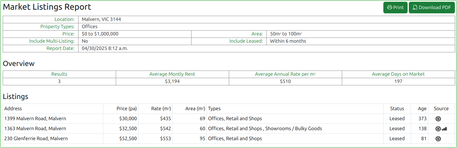
Task: Click the Source column header
Action: [x=441, y=109]
